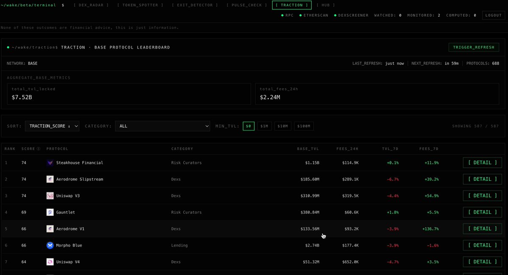Open DETAIL for Uniswap V3
The image size is (508, 275).
482,196
